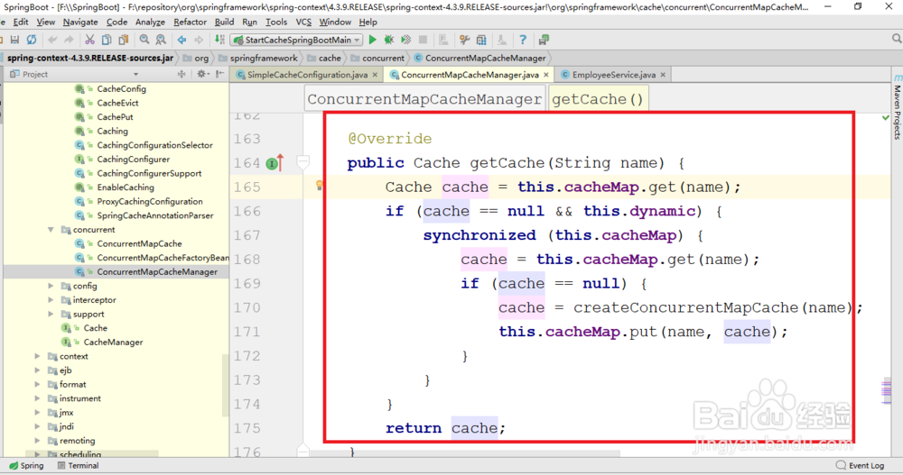Click the Synchronize refresh icon
This screenshot has width=903, height=475.
(32, 40)
